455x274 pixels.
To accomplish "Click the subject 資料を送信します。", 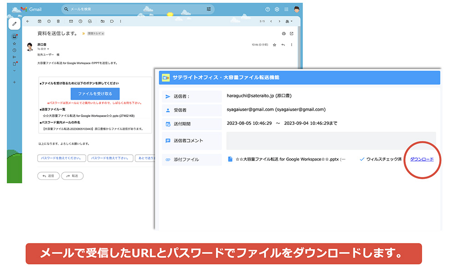I will coord(57,33).
